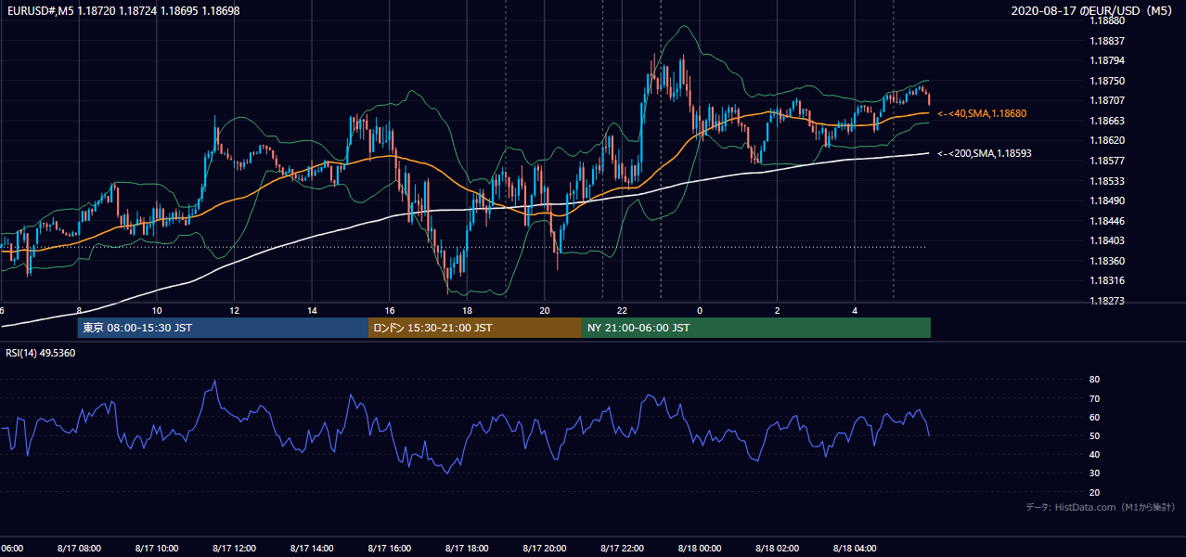Viewport: 1186px width, 557px height.
Task: Select the 東京 08:00-15:30 JST session bar
Action: coord(223,328)
